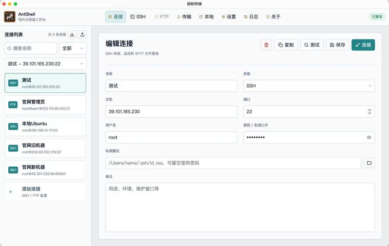Image resolution: width=389 pixels, height=246 pixels.
Task: Adjust the 端口 port stepper arrows
Action: [x=370, y=112]
